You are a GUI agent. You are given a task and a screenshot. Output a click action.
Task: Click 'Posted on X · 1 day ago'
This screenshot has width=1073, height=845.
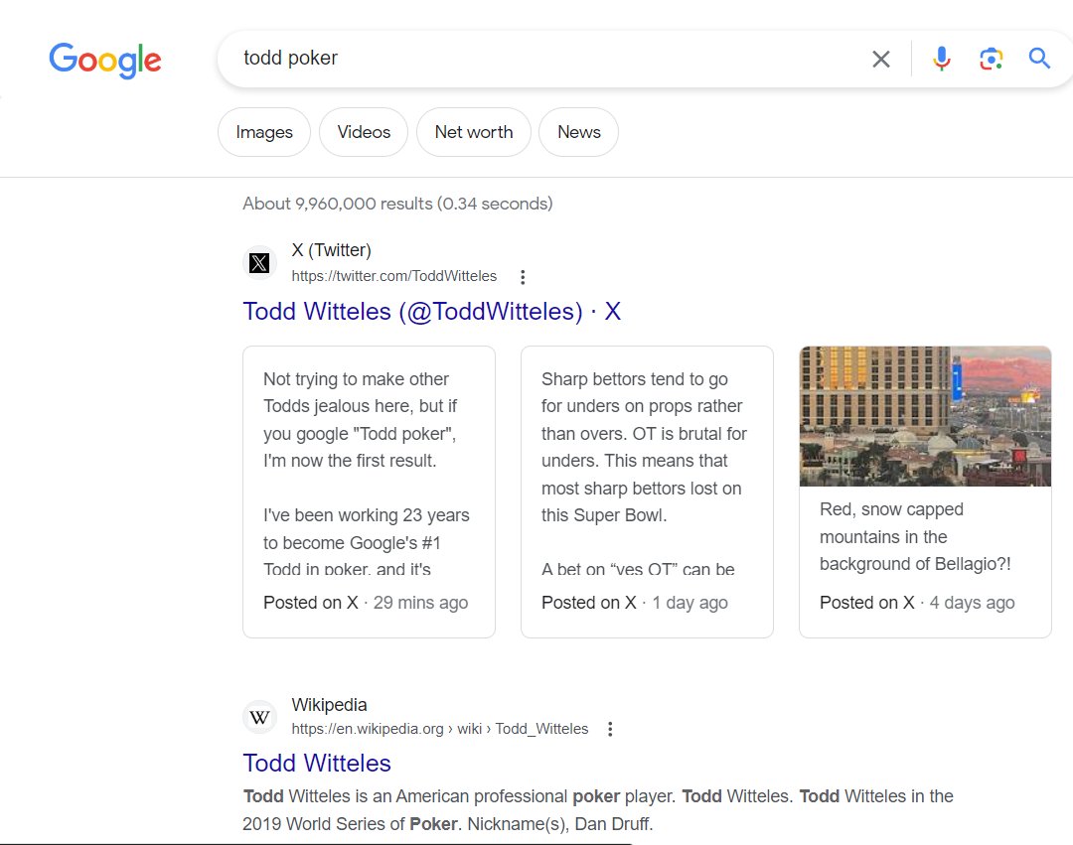(634, 603)
